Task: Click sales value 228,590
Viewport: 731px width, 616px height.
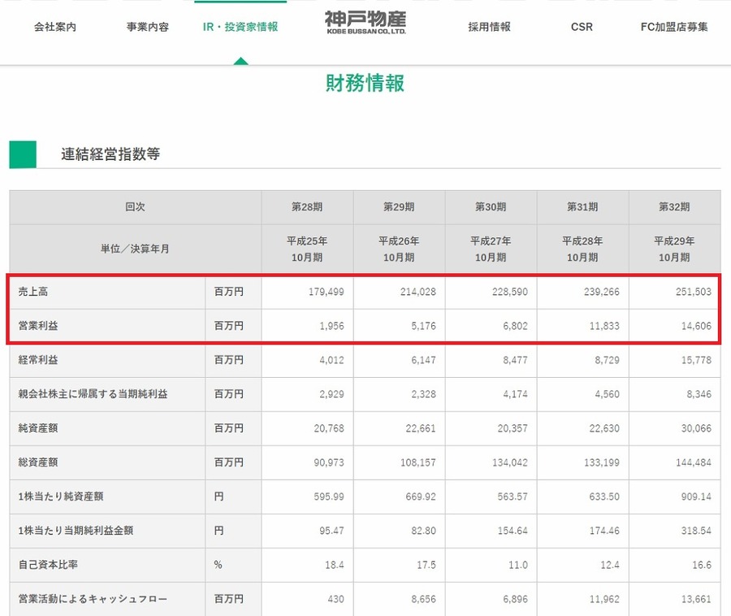Action: tap(509, 292)
